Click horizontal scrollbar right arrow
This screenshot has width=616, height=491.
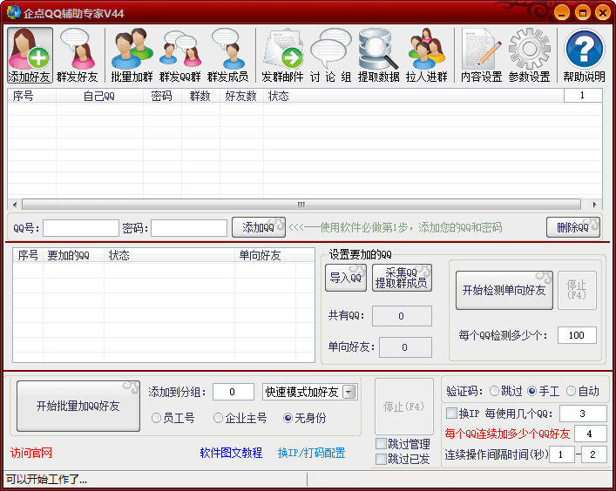[x=595, y=205]
